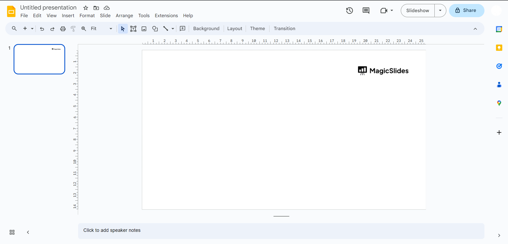Open the Help menu
508x244 pixels.
(188, 16)
